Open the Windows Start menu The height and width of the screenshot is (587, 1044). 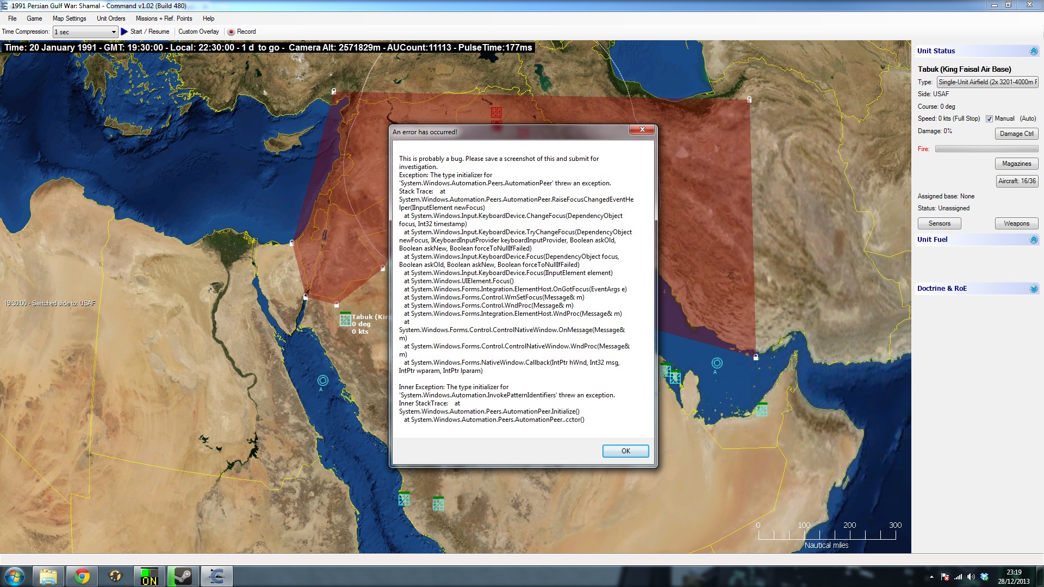pyautogui.click(x=15, y=576)
